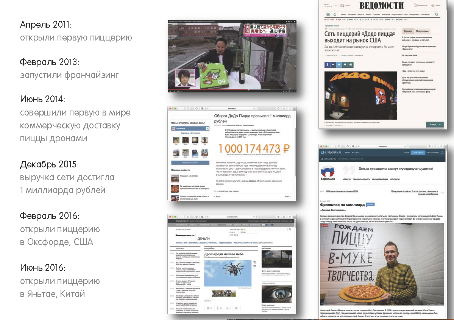Click previous-photo arrow in Kommersant наглядно gallery
Image resolution: width=454 pixels, height=320 pixels.
[x=264, y=259]
